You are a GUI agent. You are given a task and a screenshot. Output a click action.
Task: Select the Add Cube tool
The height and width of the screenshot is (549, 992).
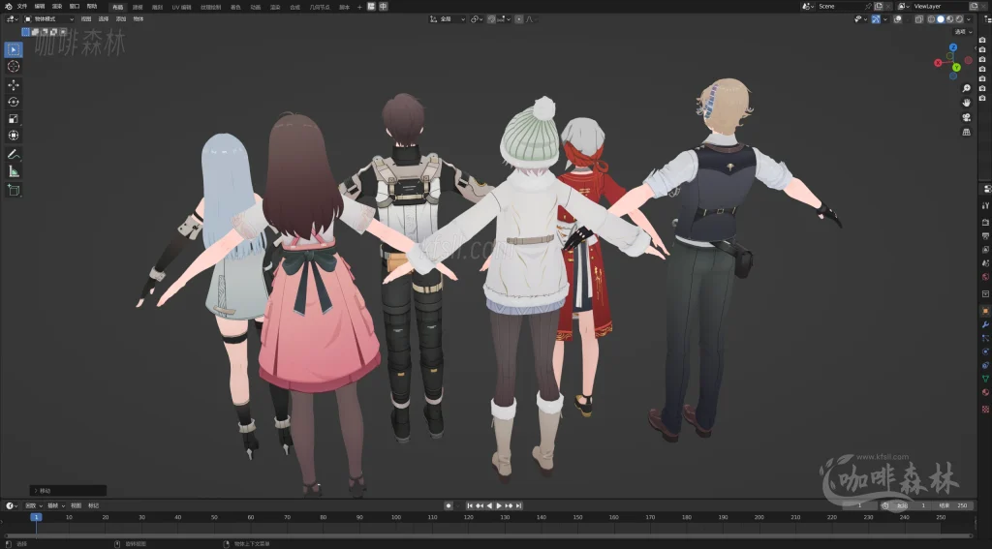coord(14,190)
